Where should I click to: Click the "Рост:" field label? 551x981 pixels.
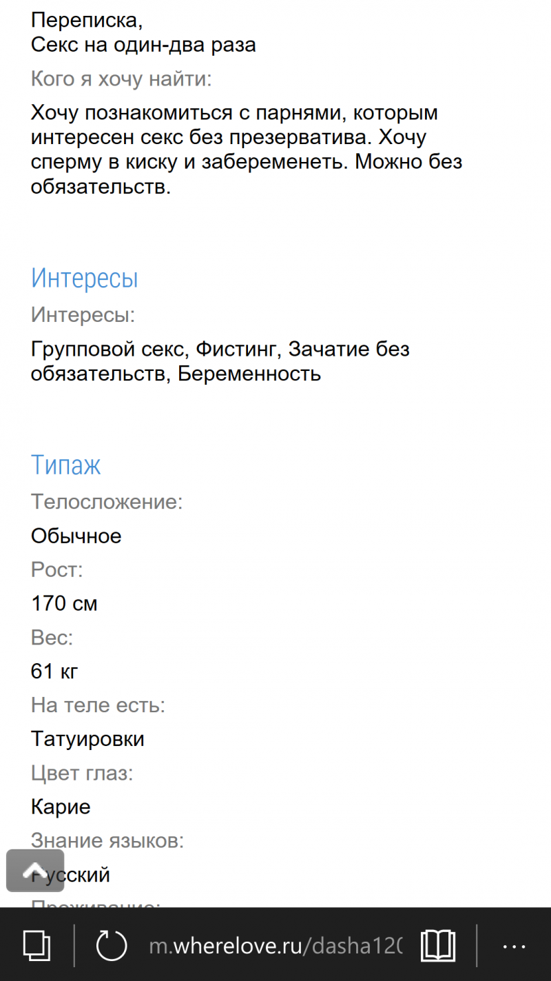56,570
